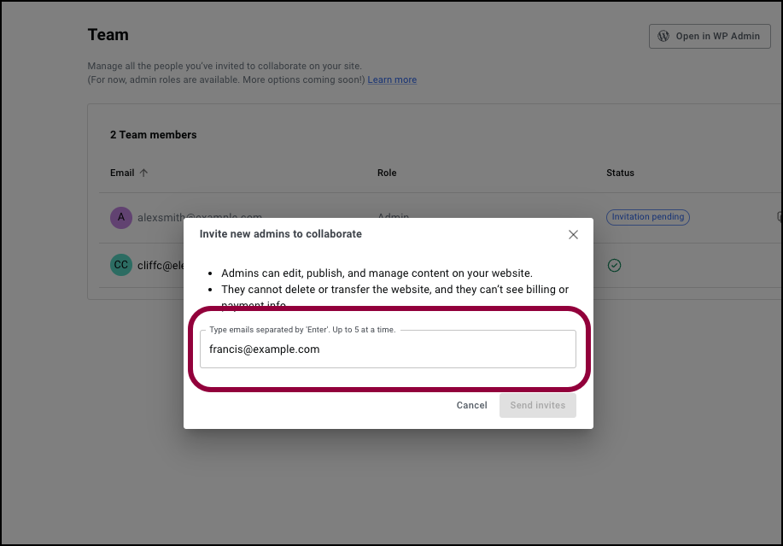Close the invite admins dialog
Viewport: 783px width, 546px height.
coord(573,235)
